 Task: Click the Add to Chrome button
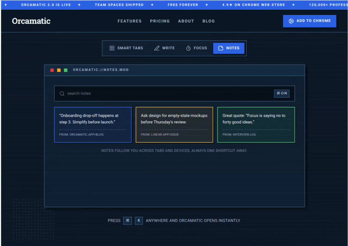pos(309,21)
